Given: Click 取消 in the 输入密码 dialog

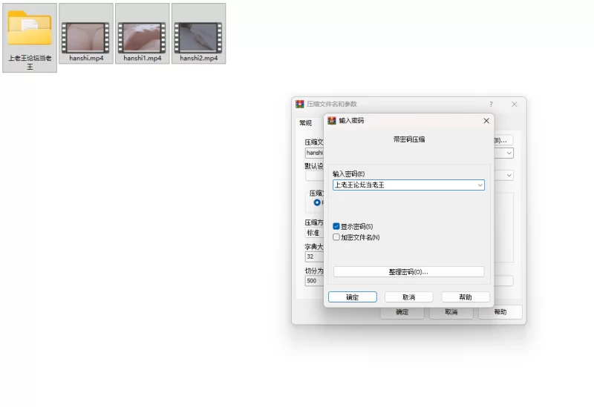Looking at the screenshot, I should (x=409, y=297).
